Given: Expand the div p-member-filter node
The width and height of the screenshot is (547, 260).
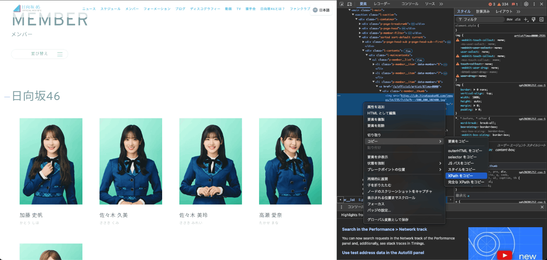Looking at the screenshot, I should tap(360, 33).
